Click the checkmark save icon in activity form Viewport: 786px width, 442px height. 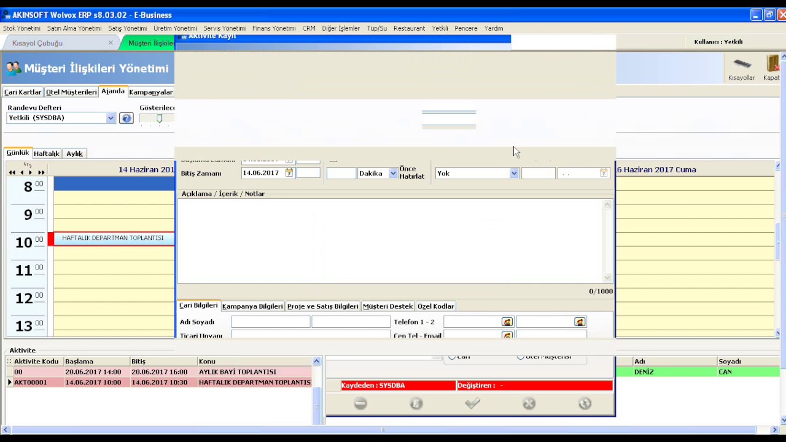coord(472,403)
